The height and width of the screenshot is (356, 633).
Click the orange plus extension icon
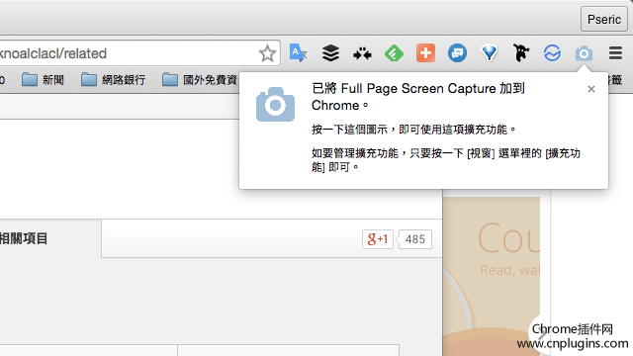(425, 52)
